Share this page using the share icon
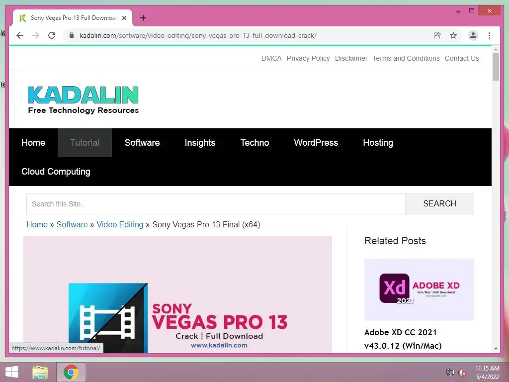Viewport: 509px width, 382px height. coord(437,35)
